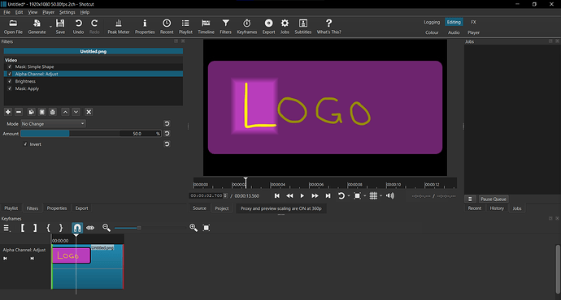The height and width of the screenshot is (300, 561).
Task: Uncheck the Mask: Simple Shape filter
Action: click(x=10, y=66)
